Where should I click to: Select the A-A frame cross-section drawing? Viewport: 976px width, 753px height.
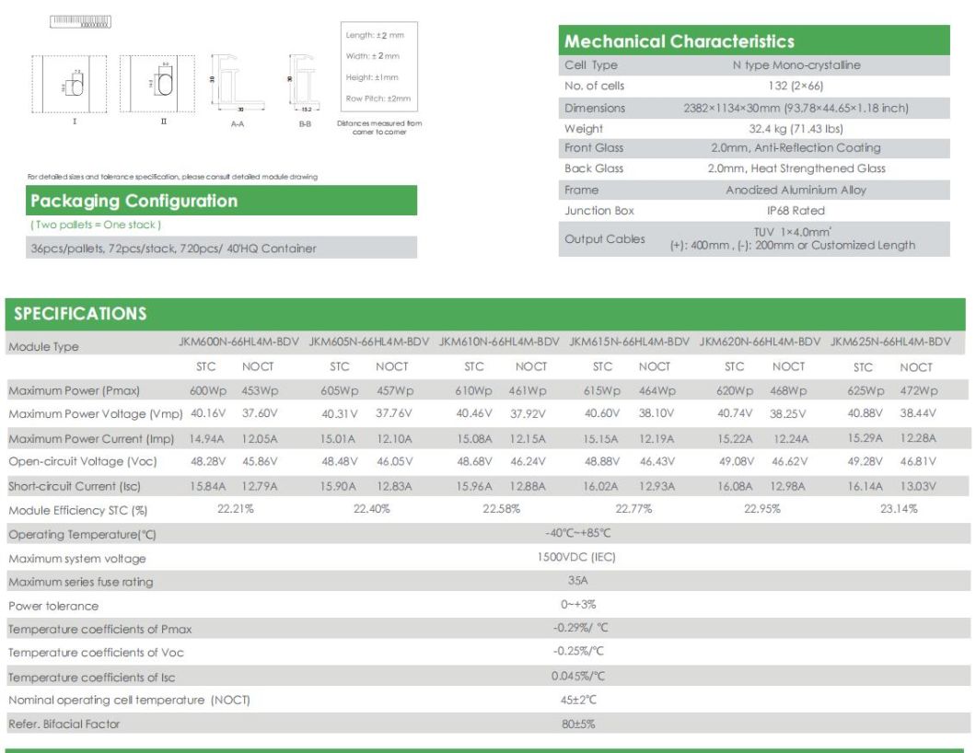click(x=237, y=83)
